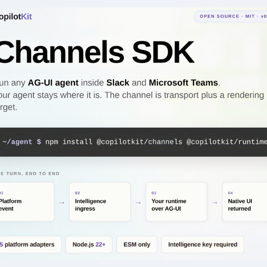Click the Intelligence key required chip

click(203, 244)
